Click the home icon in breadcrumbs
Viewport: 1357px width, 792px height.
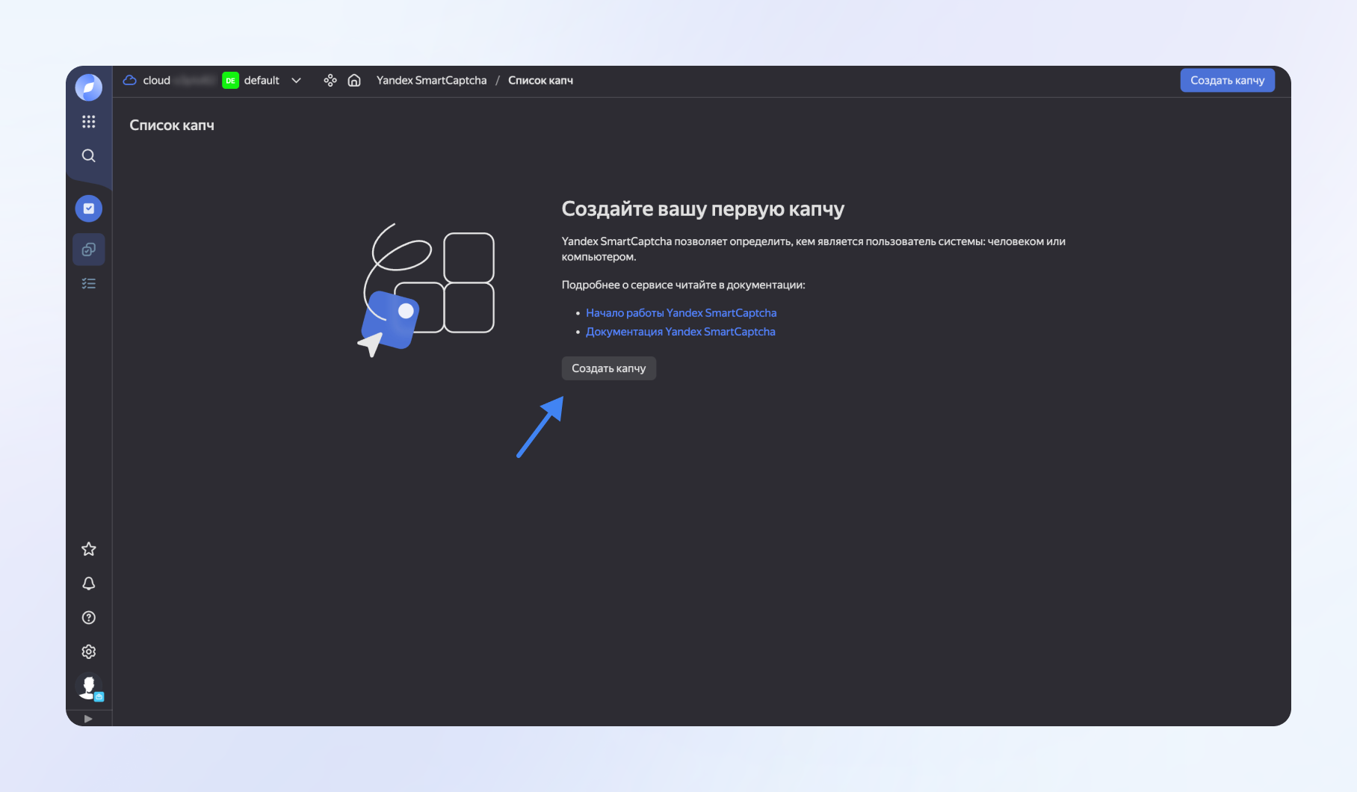[x=354, y=81]
